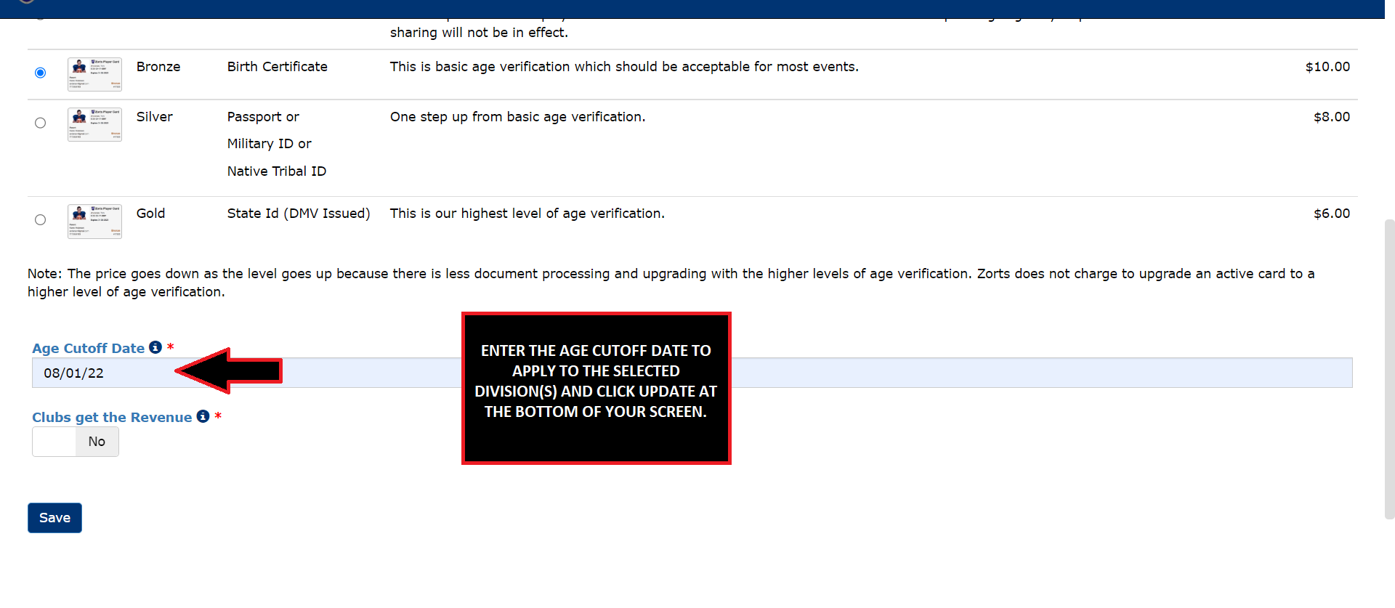The height and width of the screenshot is (608, 1395).
Task: Click the $10.00 Bronze price
Action: point(1327,67)
